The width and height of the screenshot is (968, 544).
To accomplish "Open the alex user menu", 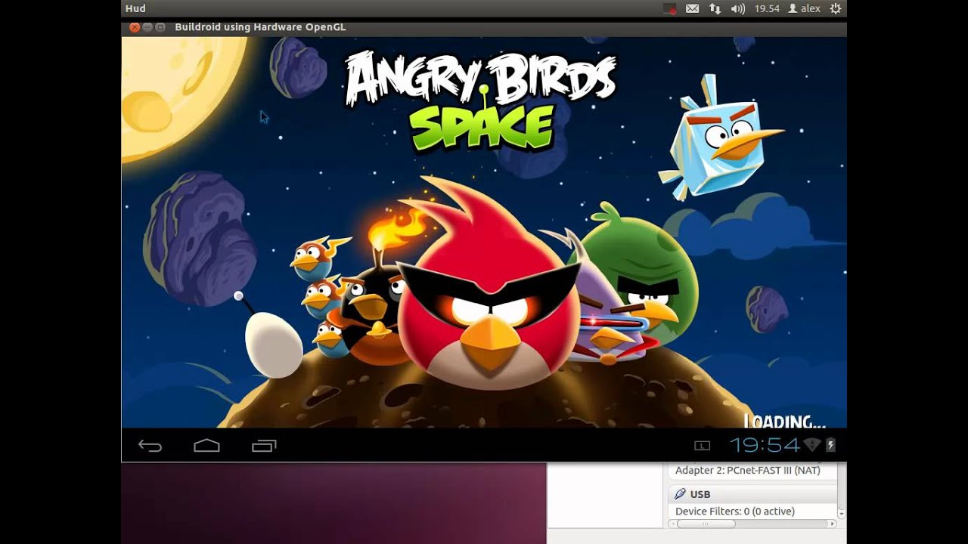I will click(805, 8).
